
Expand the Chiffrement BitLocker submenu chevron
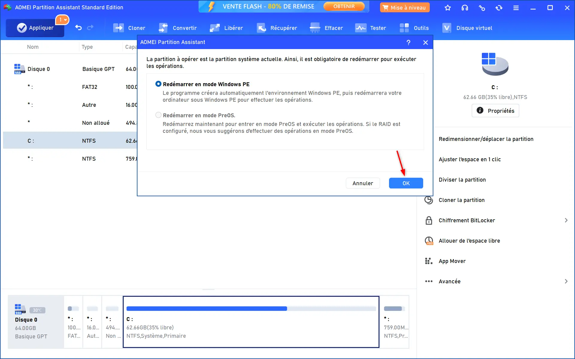click(x=566, y=220)
